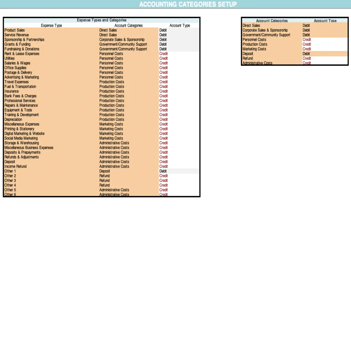Click the Advertising & Marketing cell
351x351 pixels.
(x=22, y=77)
